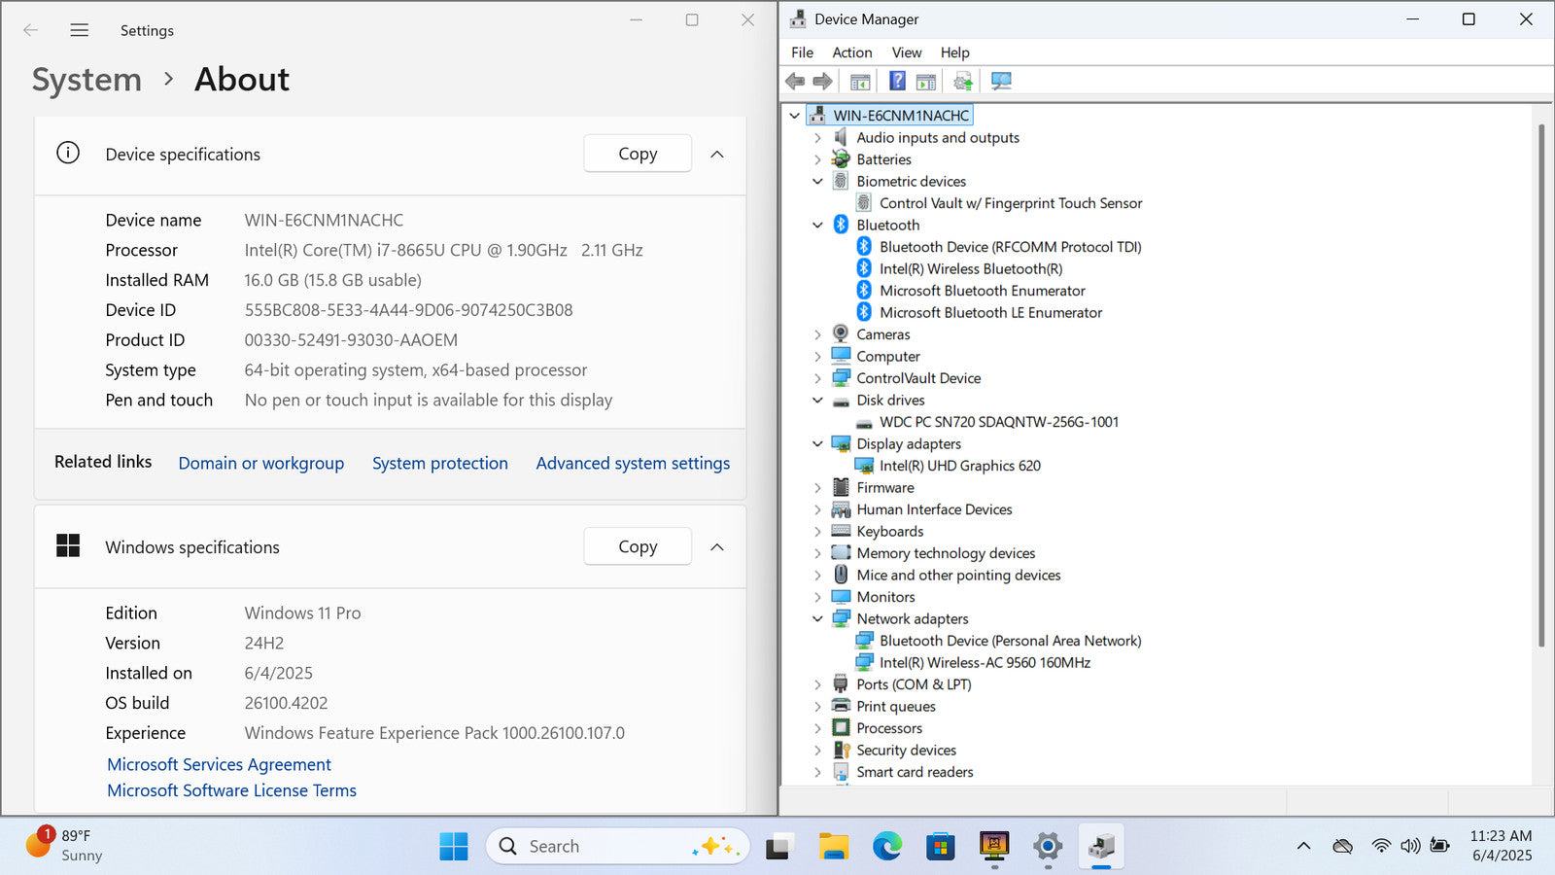The width and height of the screenshot is (1555, 875).
Task: Click Show/Hide Console Tree toolbar icon
Action: point(860,82)
